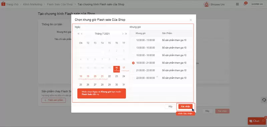Image resolution: width=267 pixels, height=127 pixels.
Task: Jump to next year in calendar
Action: [126, 34]
